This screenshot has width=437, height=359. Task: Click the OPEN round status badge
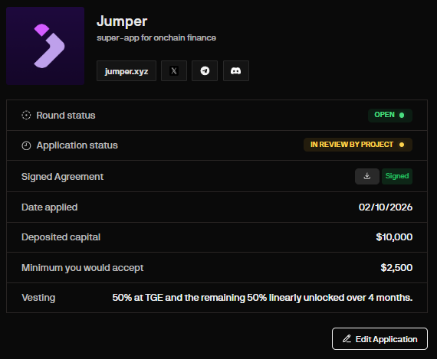[x=390, y=116]
